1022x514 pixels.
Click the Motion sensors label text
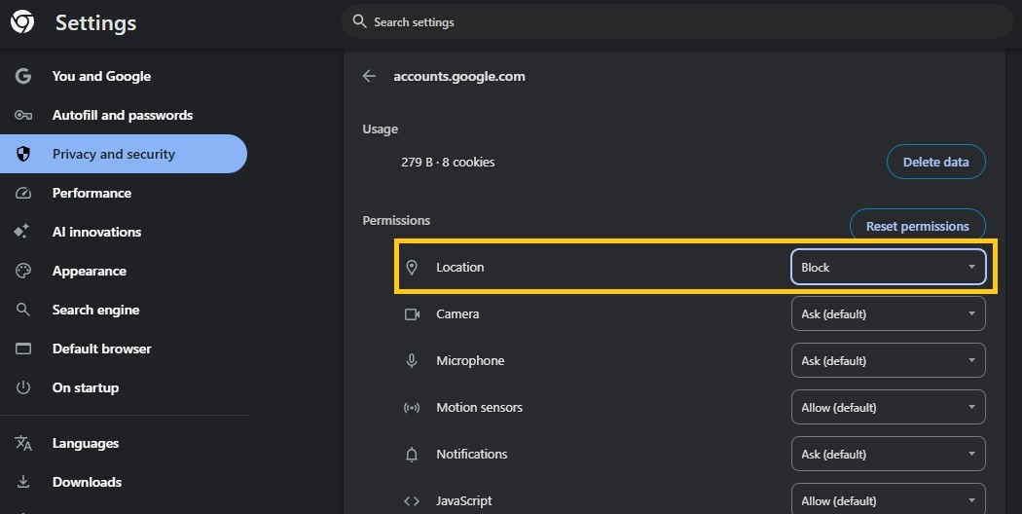[480, 408]
